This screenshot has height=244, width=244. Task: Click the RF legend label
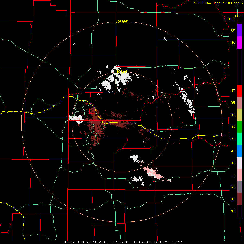[x=233, y=30]
